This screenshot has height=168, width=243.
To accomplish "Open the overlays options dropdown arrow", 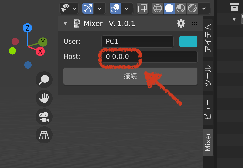I will click(x=127, y=8).
